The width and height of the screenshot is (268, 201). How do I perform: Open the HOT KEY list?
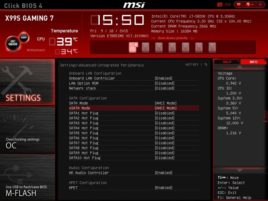click(x=192, y=65)
